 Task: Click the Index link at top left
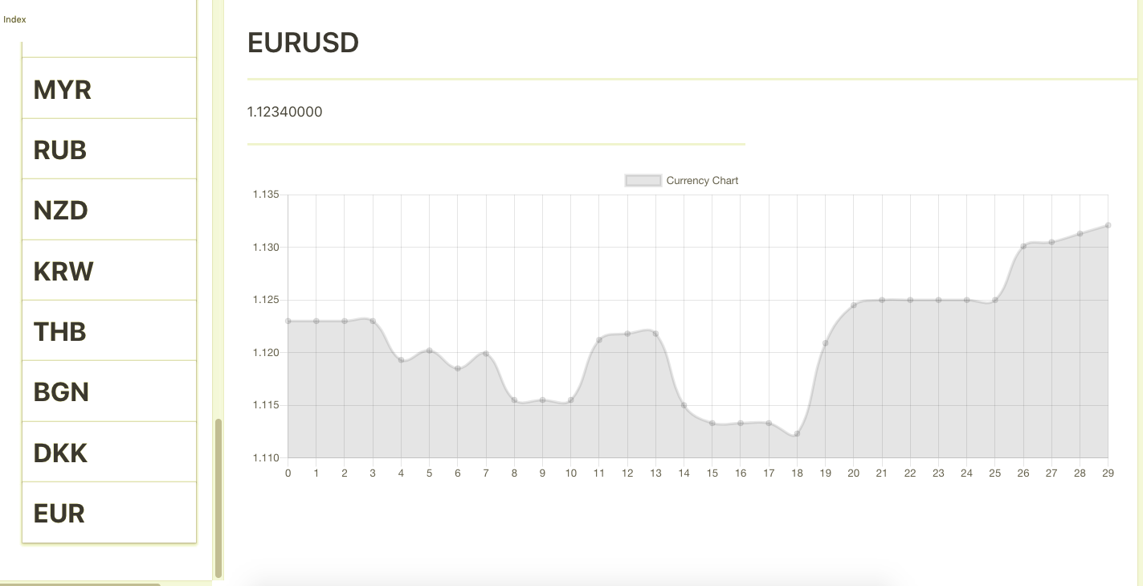point(14,19)
